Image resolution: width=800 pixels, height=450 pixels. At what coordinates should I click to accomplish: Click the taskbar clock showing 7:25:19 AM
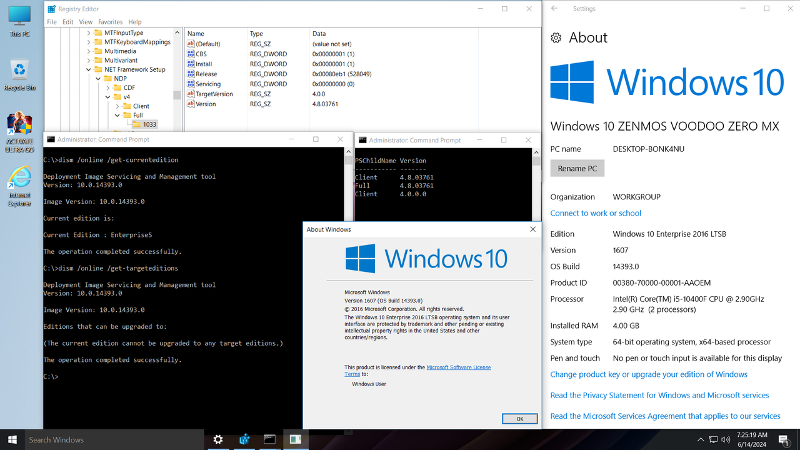click(752, 439)
